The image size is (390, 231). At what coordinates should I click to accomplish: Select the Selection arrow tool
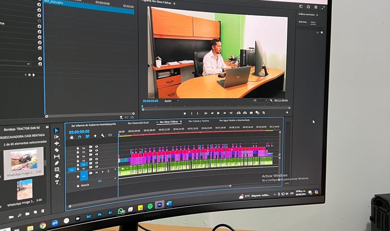coord(56,130)
